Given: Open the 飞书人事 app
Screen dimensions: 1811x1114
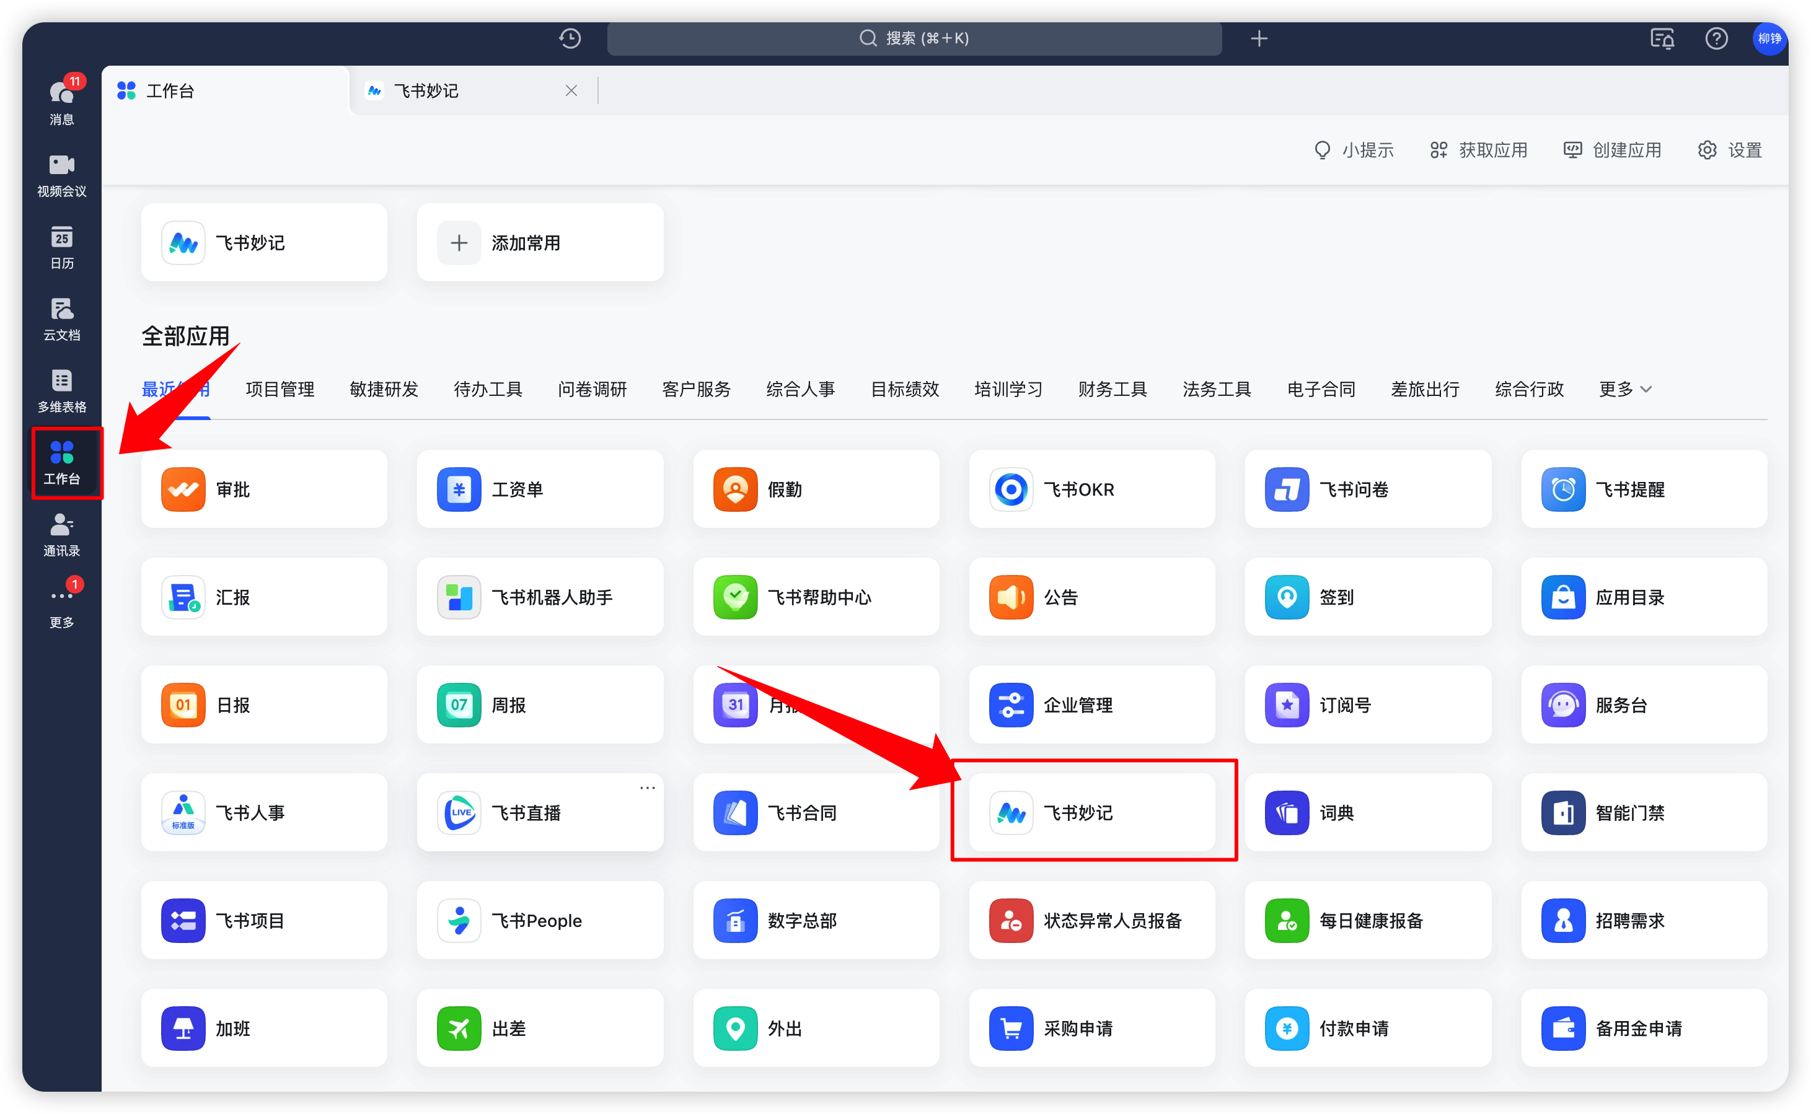Looking at the screenshot, I should coord(264,813).
